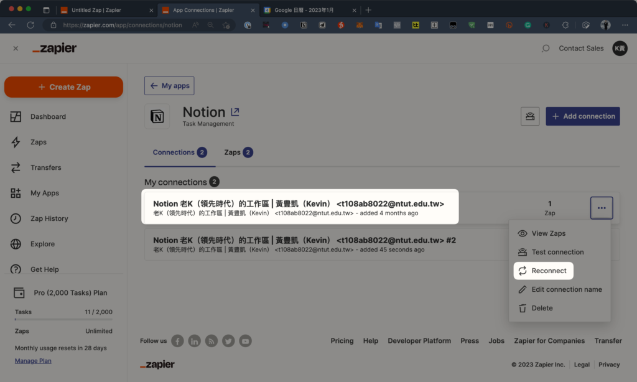Click the favorites star icon in the address bar
Image resolution: width=637 pixels, height=382 pixels.
point(226,25)
